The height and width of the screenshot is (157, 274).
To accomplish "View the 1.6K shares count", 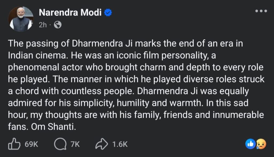I will 120,144.
